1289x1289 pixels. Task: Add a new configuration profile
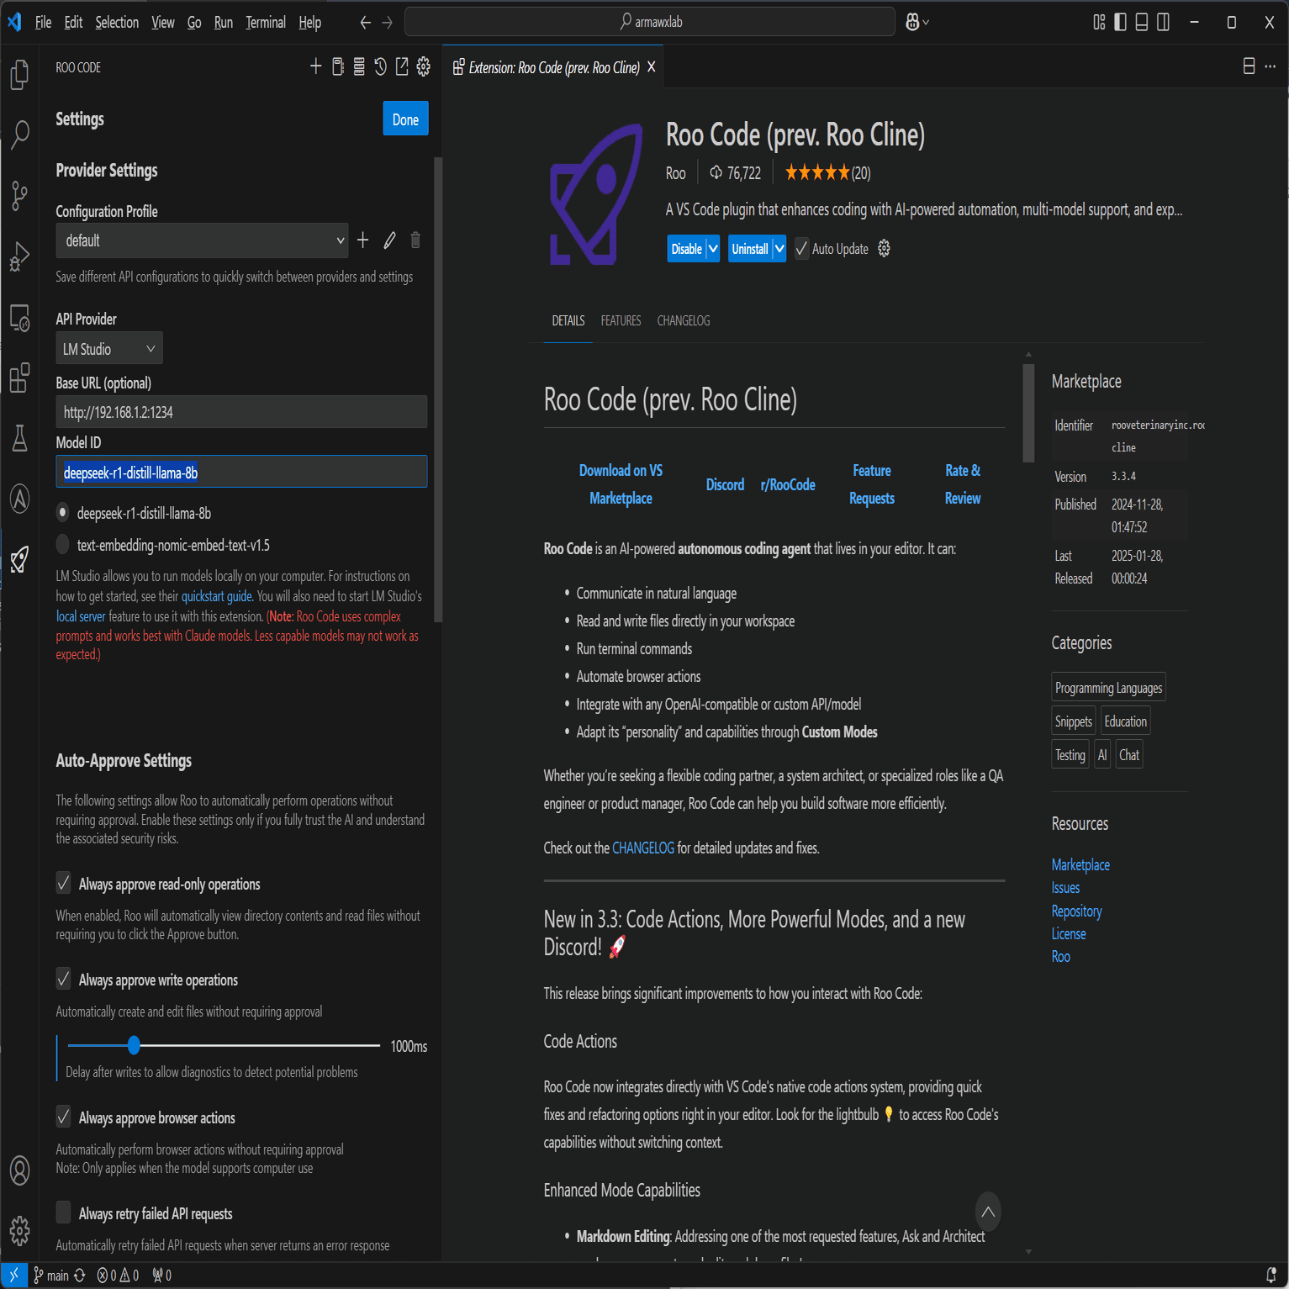click(363, 240)
